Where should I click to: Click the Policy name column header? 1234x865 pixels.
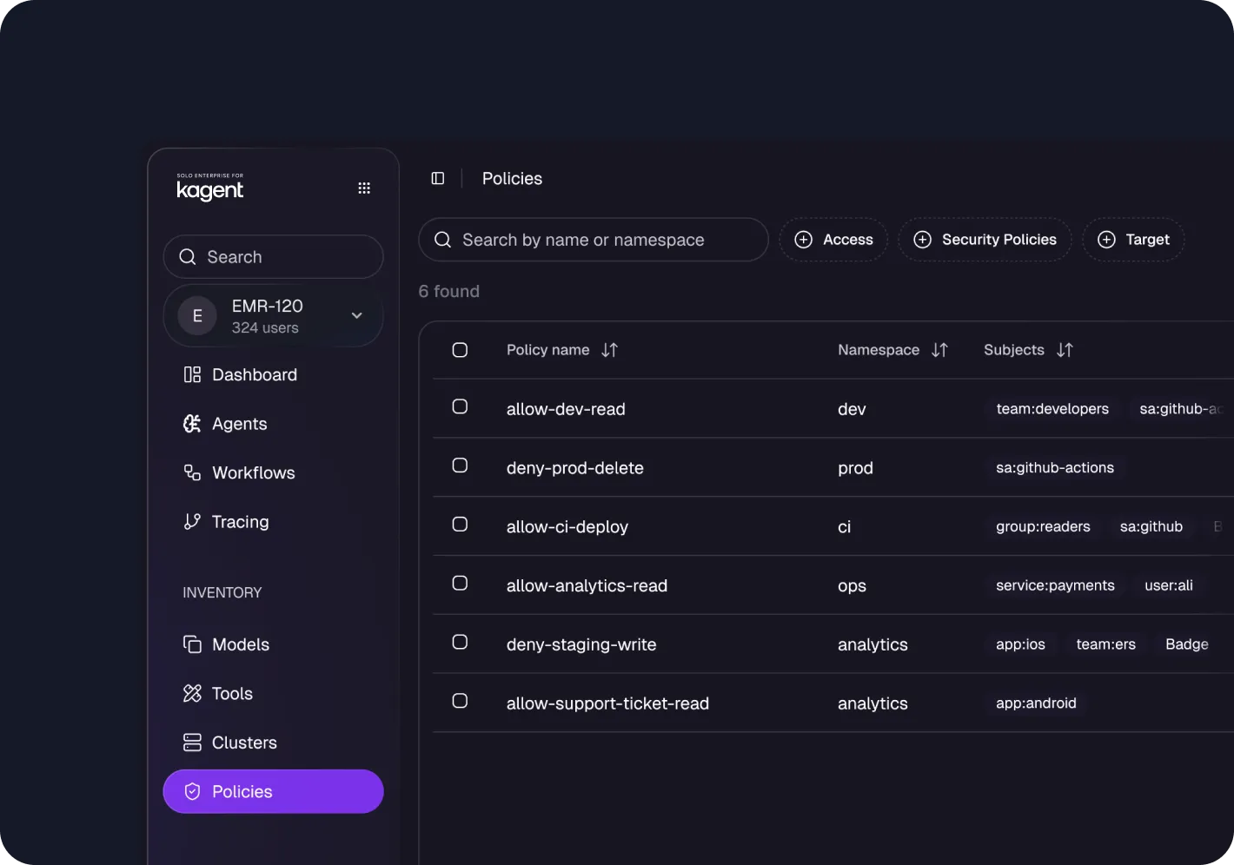(x=547, y=350)
